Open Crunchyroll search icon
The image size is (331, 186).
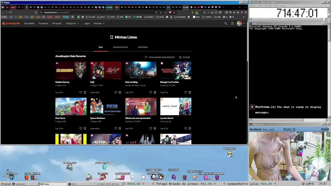click(x=225, y=24)
